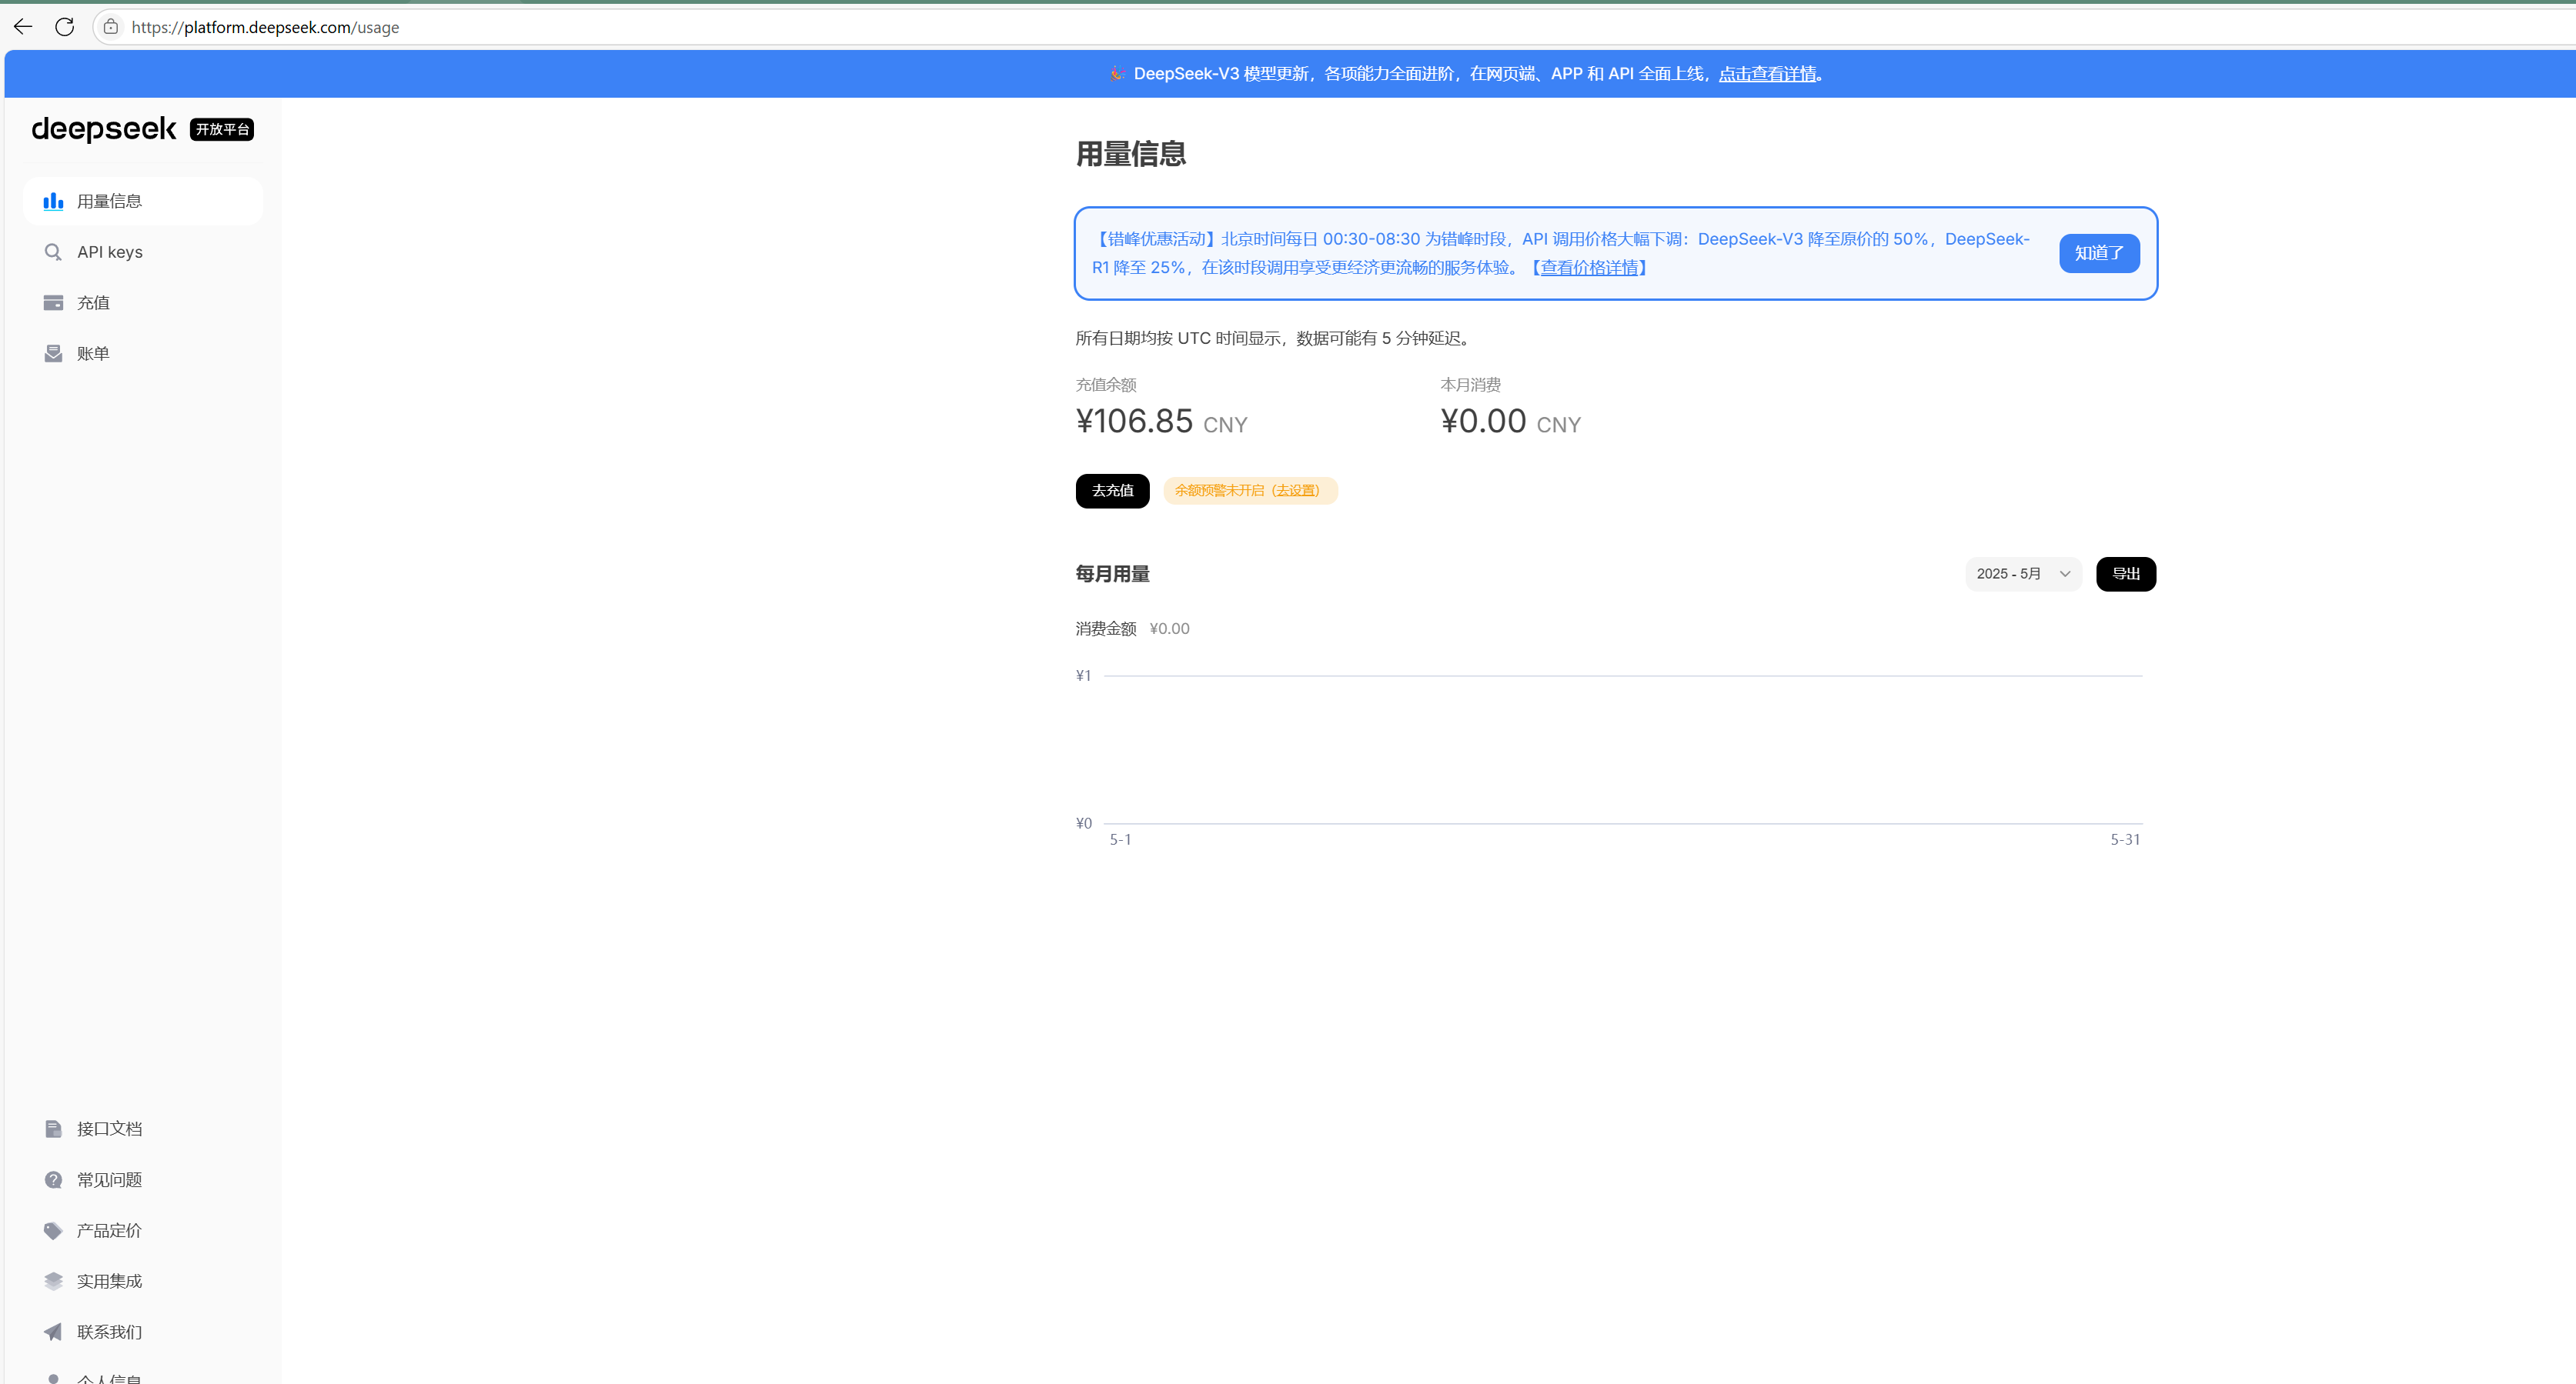
Task: Reload the page with browser refresh icon
Action: [65, 27]
